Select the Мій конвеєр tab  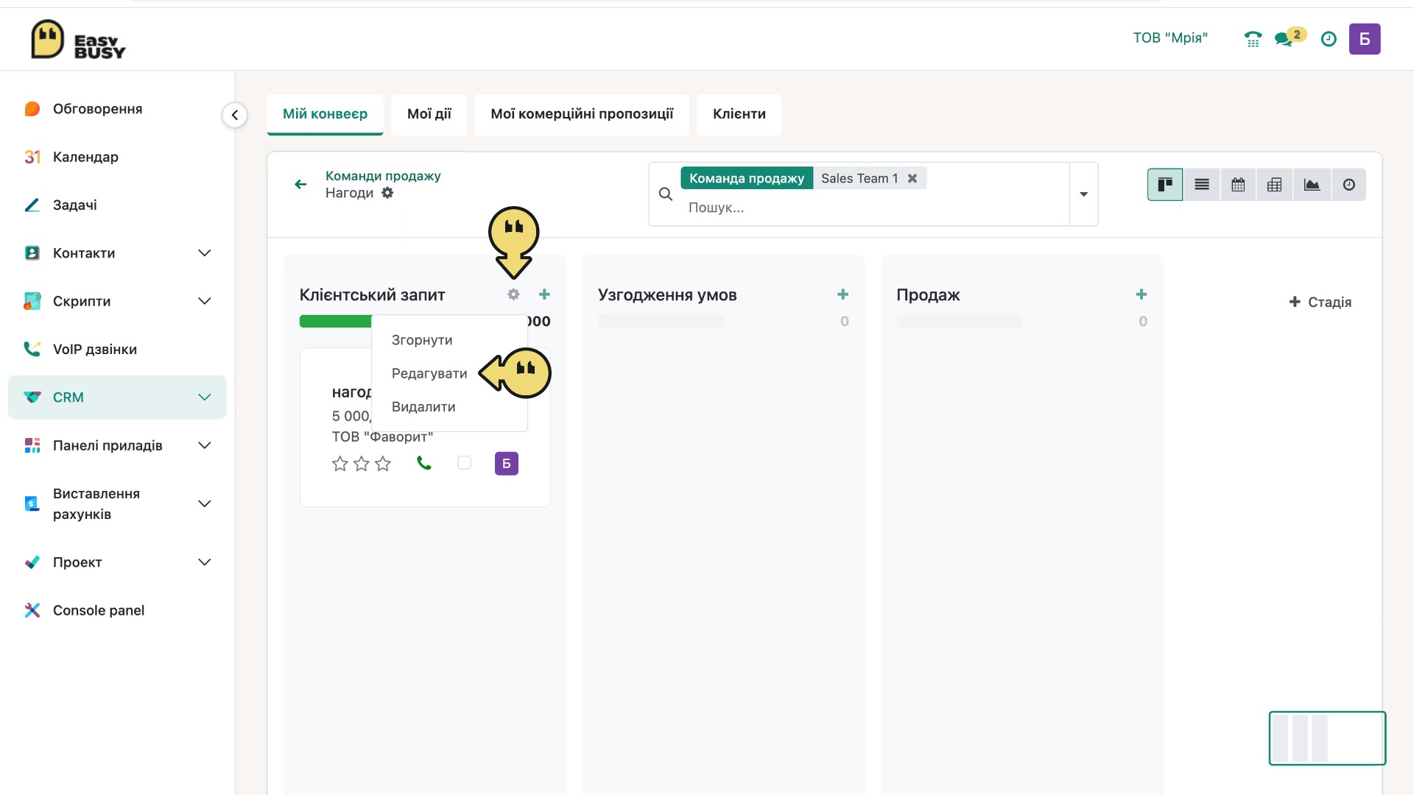tap(325, 114)
